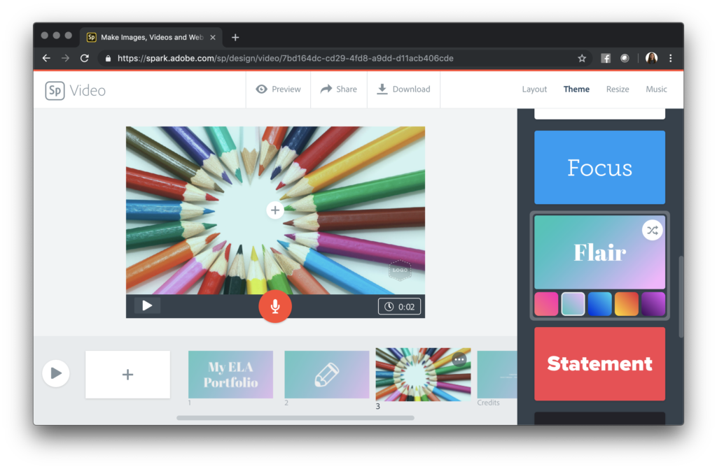Click the microphone to record narration
This screenshot has height=469, width=717.
(275, 306)
